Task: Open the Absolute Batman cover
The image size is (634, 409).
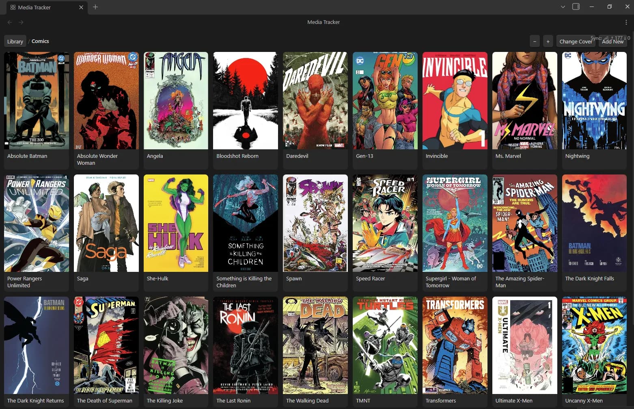Action: 37,101
